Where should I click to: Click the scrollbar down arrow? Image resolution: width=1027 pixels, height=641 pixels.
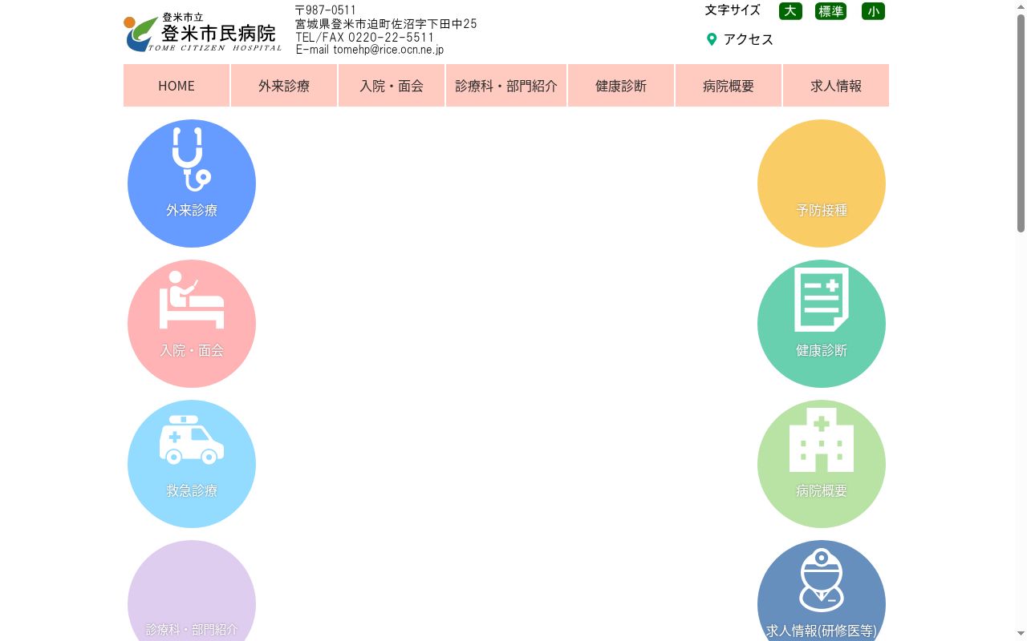click(1021, 635)
